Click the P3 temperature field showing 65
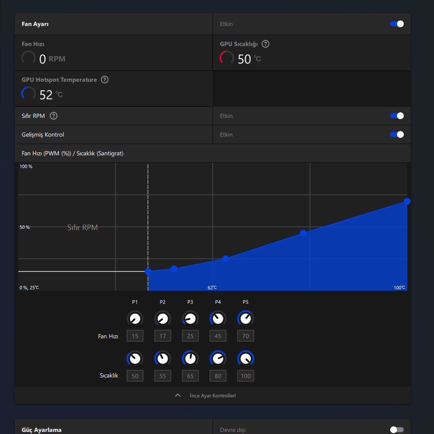Screen dimensions: 434x434 point(191,376)
